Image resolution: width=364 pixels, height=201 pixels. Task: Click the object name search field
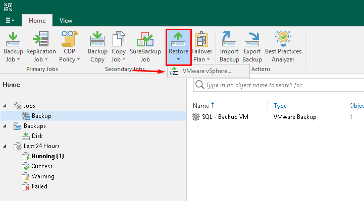point(279,85)
